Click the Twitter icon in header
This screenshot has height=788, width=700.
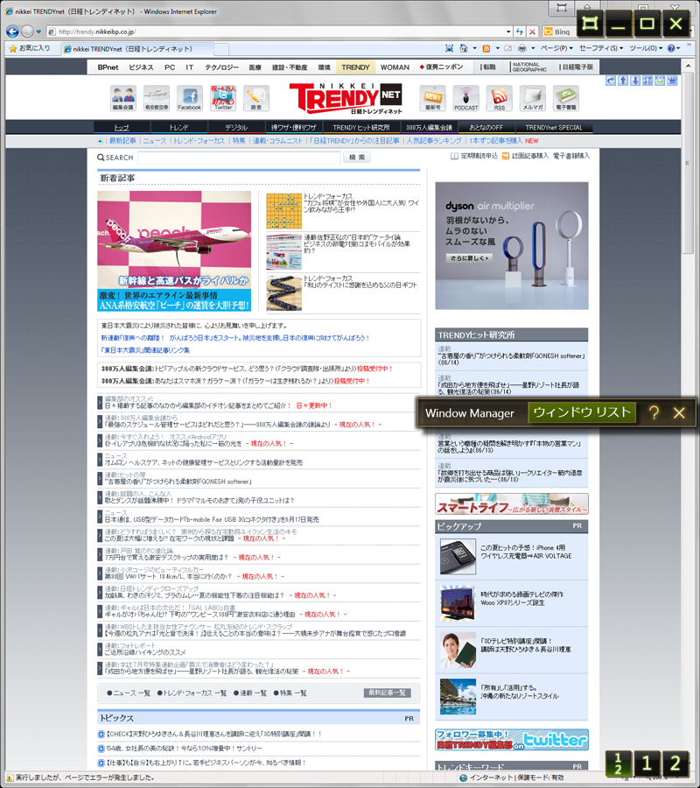point(223,98)
